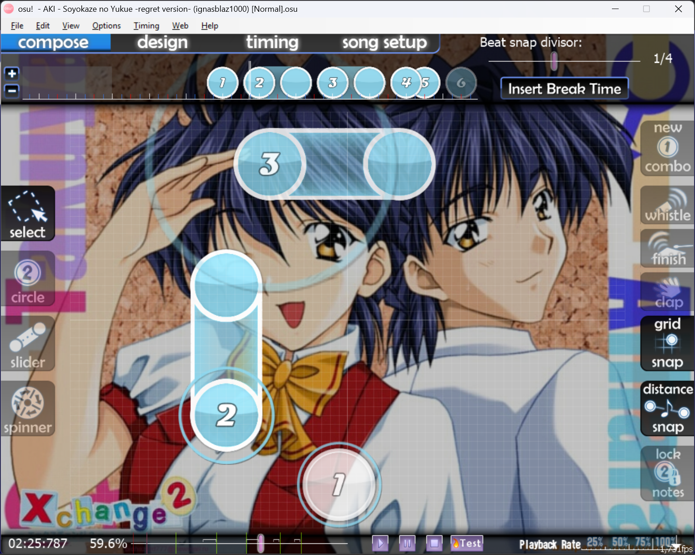
Task: Toggle distance snap
Action: click(667, 408)
